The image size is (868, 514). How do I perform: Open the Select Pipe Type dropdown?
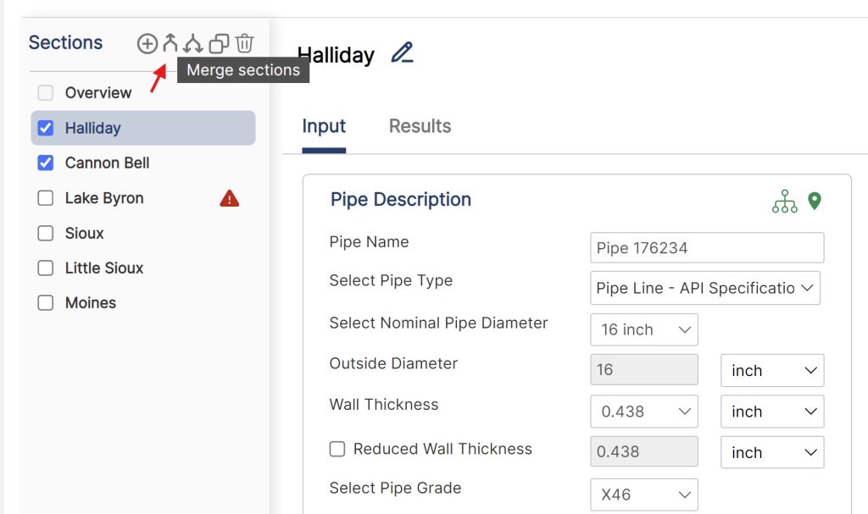(x=704, y=288)
